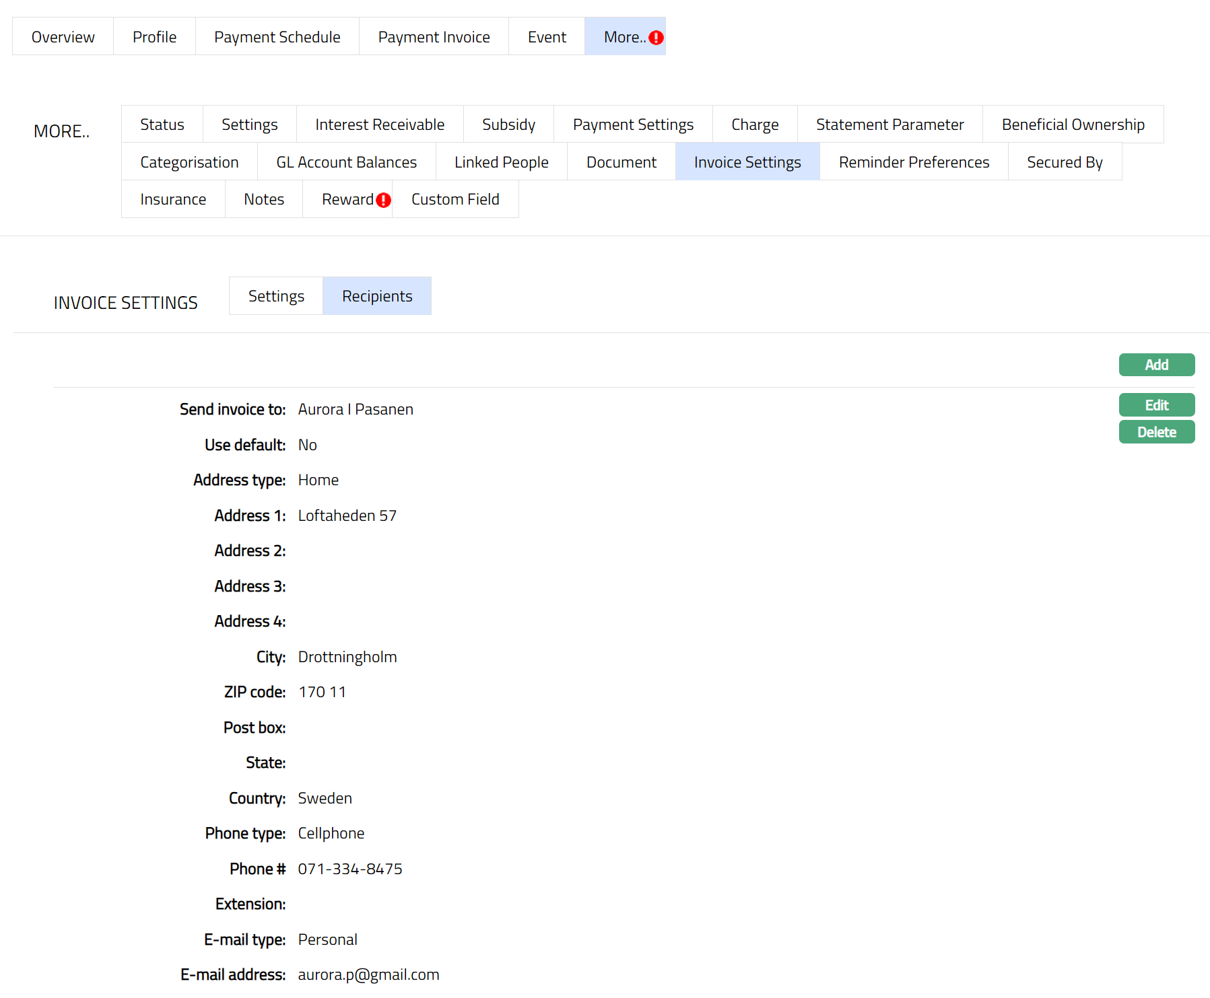
Task: Open the Overview tab
Action: [63, 37]
